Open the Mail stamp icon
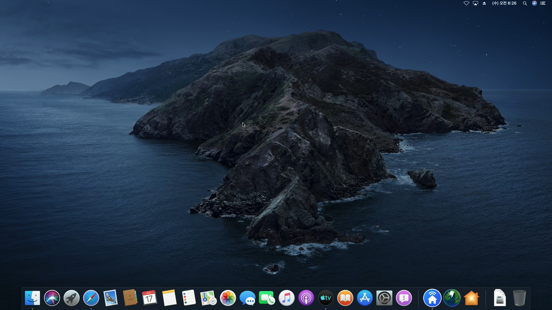Viewport: 552px width, 310px height. [111, 298]
